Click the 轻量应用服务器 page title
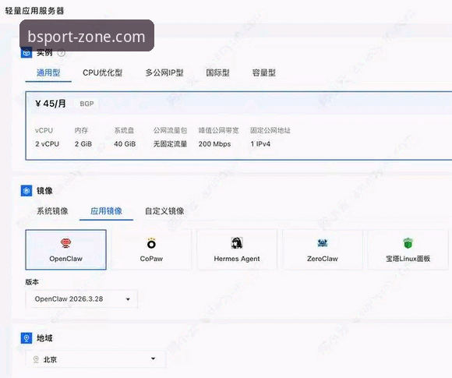 pyautogui.click(x=34, y=11)
